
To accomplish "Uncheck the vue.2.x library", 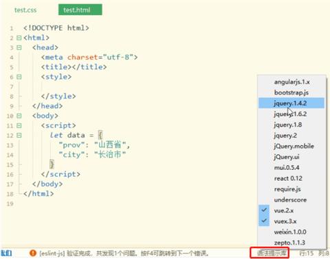I will [x=291, y=210].
